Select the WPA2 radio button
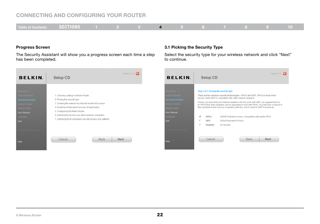 coord(200,116)
